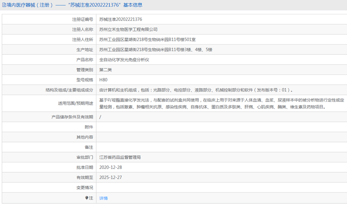Image resolution: width=347 pixels, height=205 pixels.
Task: Select model specification value H80
Action: tap(103, 80)
